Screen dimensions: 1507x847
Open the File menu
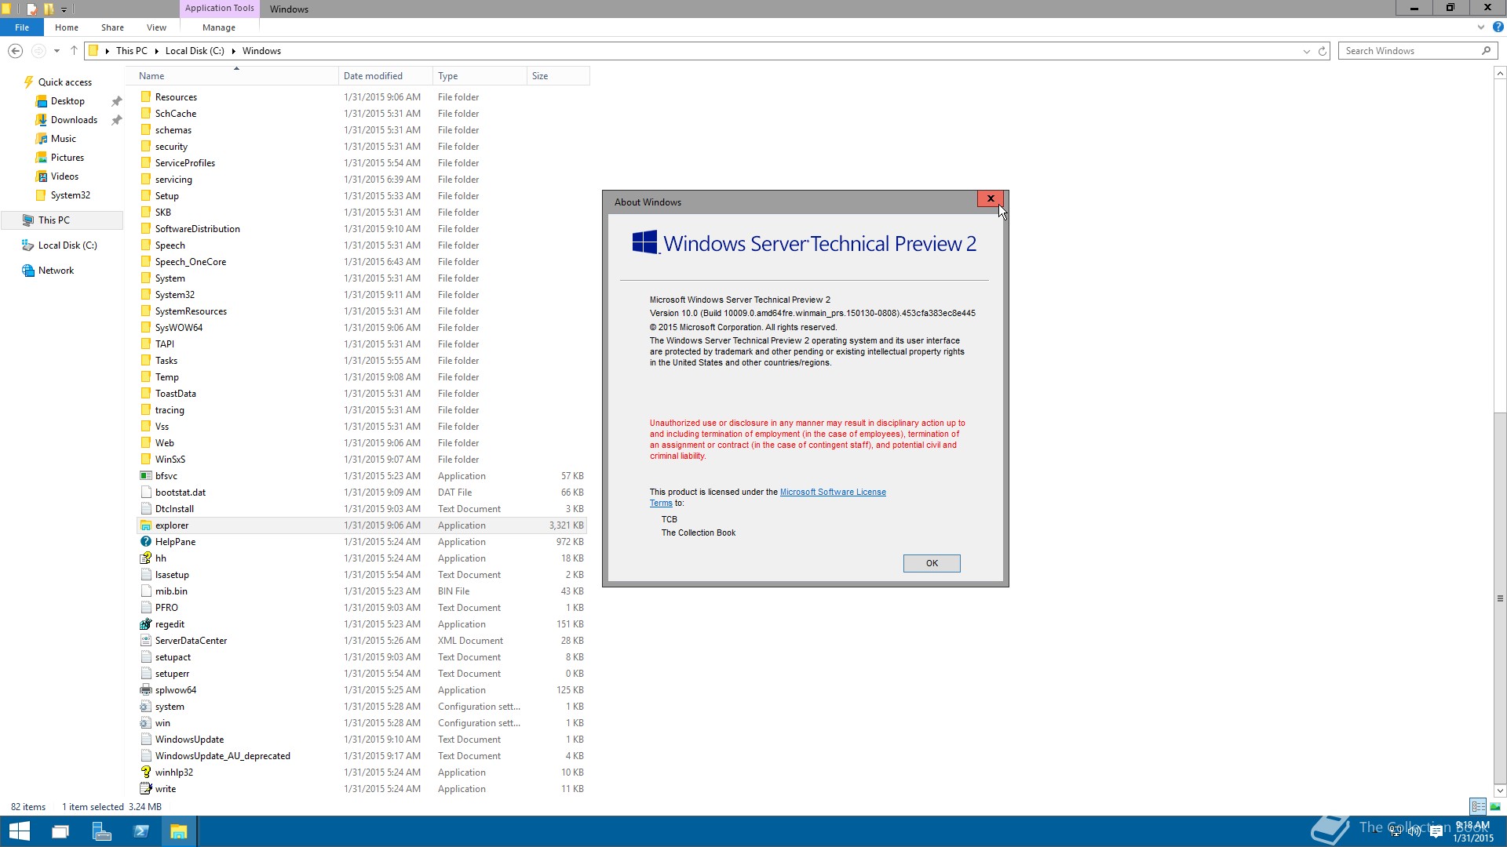[x=22, y=27]
